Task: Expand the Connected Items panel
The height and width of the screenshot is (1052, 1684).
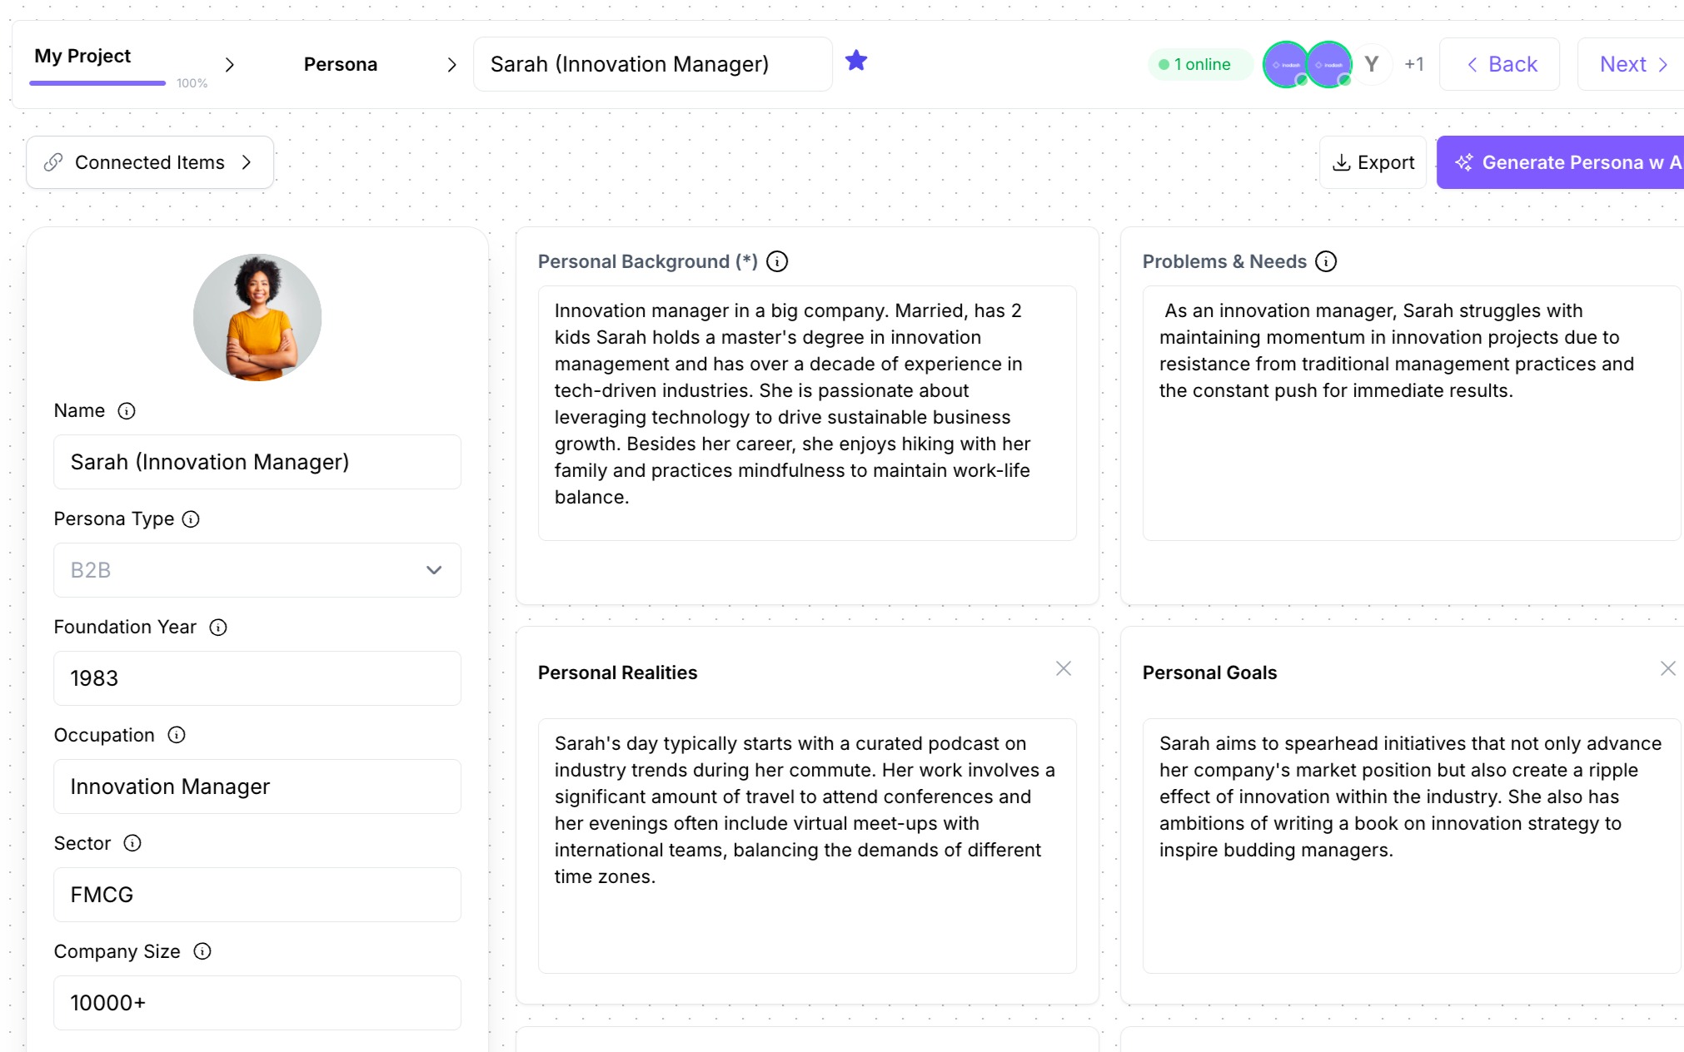Action: [x=150, y=162]
